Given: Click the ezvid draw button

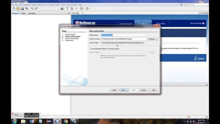Looking at the screenshot, I should pos(36,115).
